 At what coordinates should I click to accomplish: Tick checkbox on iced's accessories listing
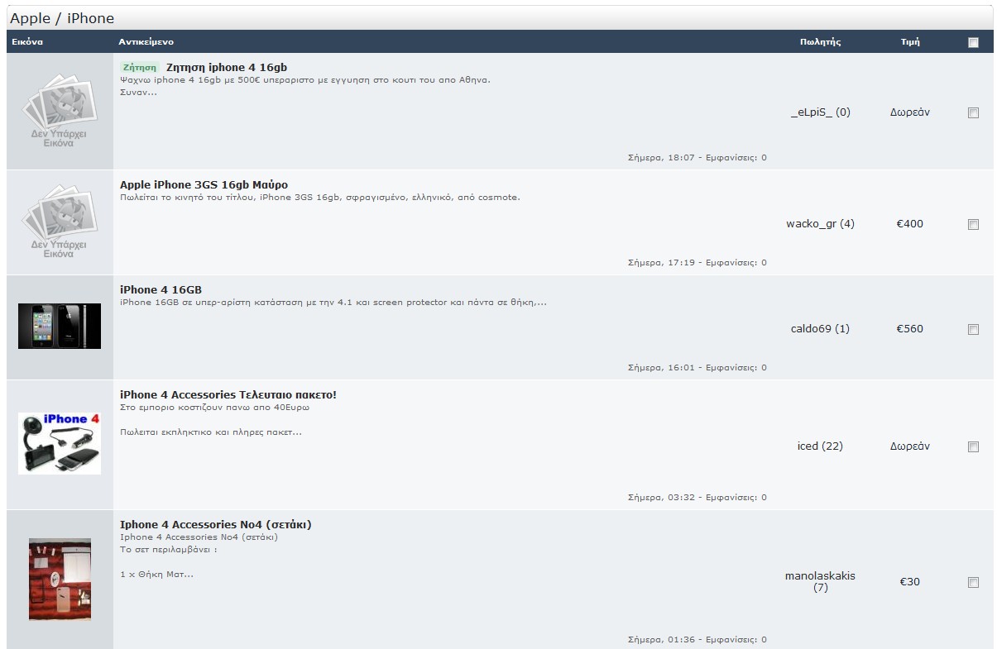point(973,446)
